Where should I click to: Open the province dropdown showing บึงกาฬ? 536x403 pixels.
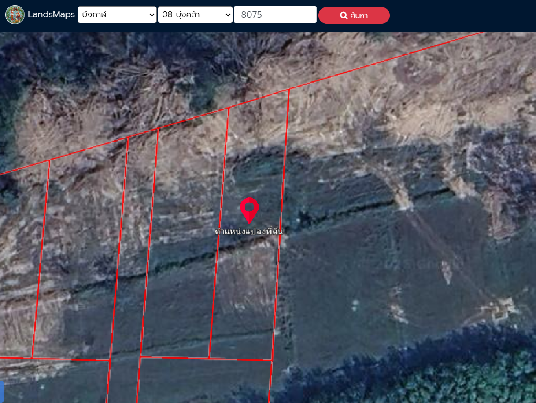pos(117,15)
